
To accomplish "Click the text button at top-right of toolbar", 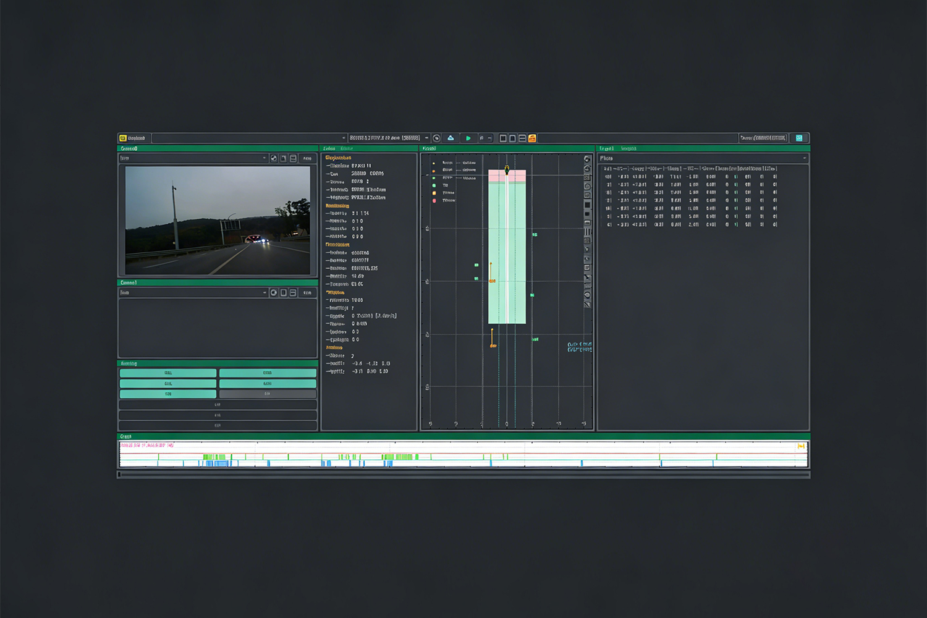I will [x=763, y=138].
